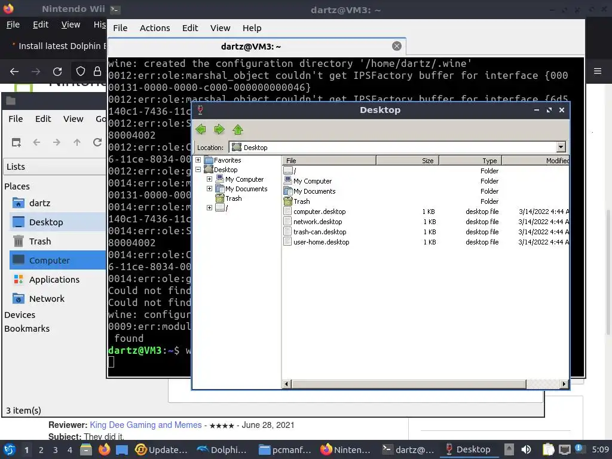Image resolution: width=612 pixels, height=459 pixels.
Task: Select Trash folder in the file list
Action: (301, 201)
